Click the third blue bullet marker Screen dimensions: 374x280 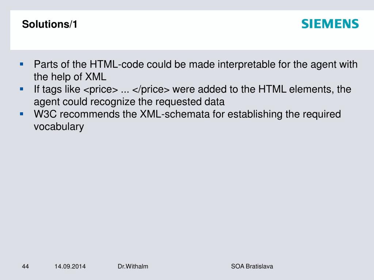[22, 114]
